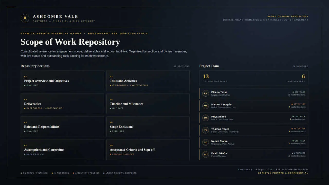
Task: Open the PA avatar for Priya Anand
Action: [206, 118]
